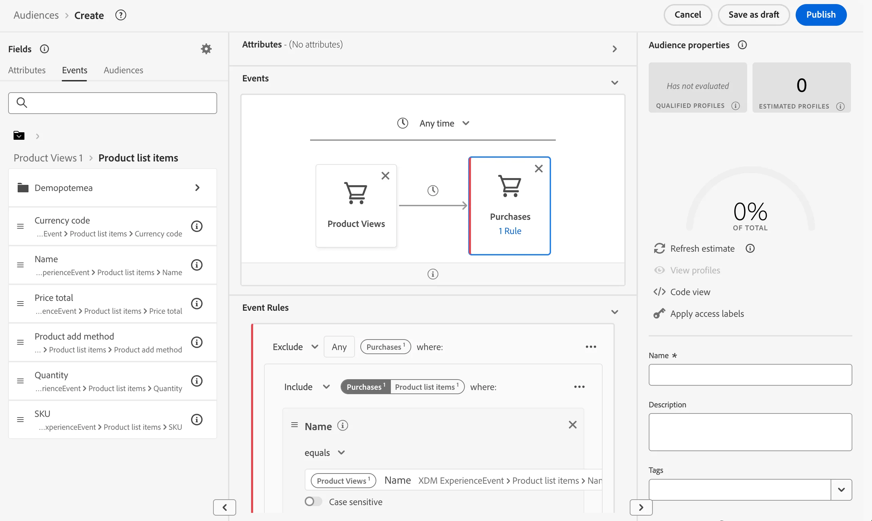
Task: Click the help question mark beside Create
Action: [120, 15]
